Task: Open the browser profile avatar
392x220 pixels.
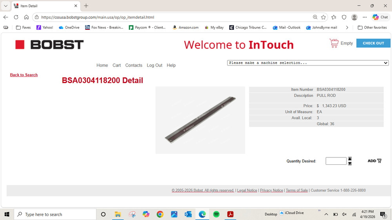Action: click(354, 17)
